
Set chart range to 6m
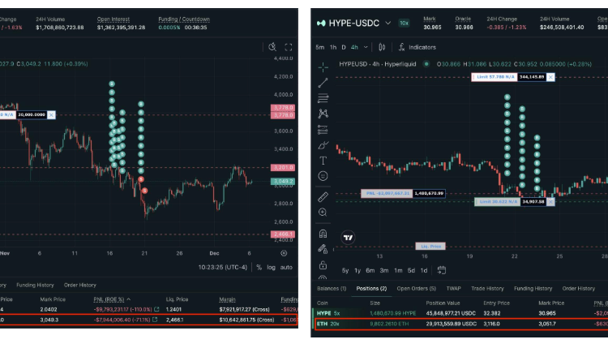[369, 270]
